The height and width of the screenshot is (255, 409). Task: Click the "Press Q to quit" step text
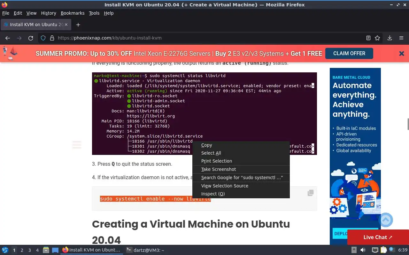(132, 164)
